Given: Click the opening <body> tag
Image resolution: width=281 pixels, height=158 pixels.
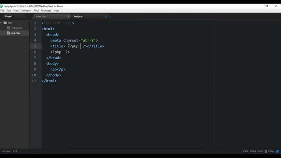Looking at the screenshot, I should 53,64.
